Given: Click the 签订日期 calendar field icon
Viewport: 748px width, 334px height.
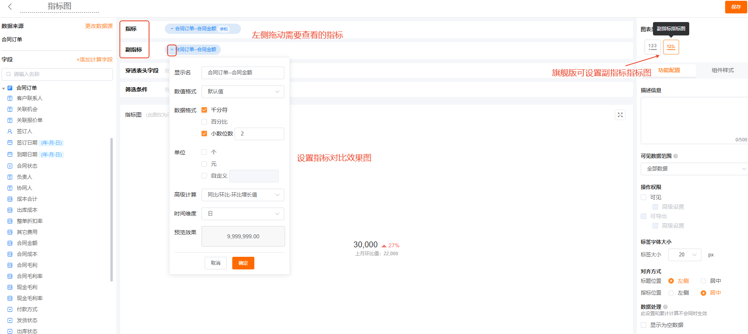Looking at the screenshot, I should pos(10,143).
